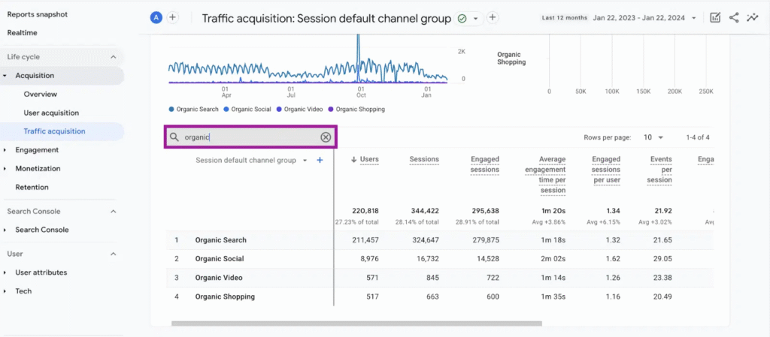The image size is (770, 337).
Task: Click the All Users segment badge
Action: point(156,17)
